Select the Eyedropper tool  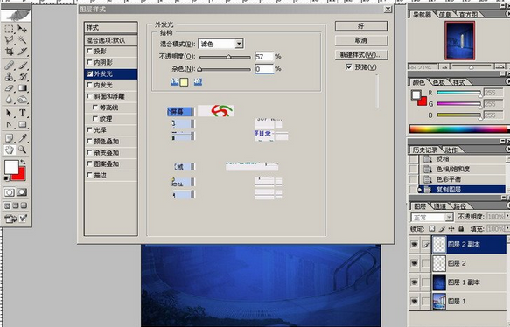22,138
